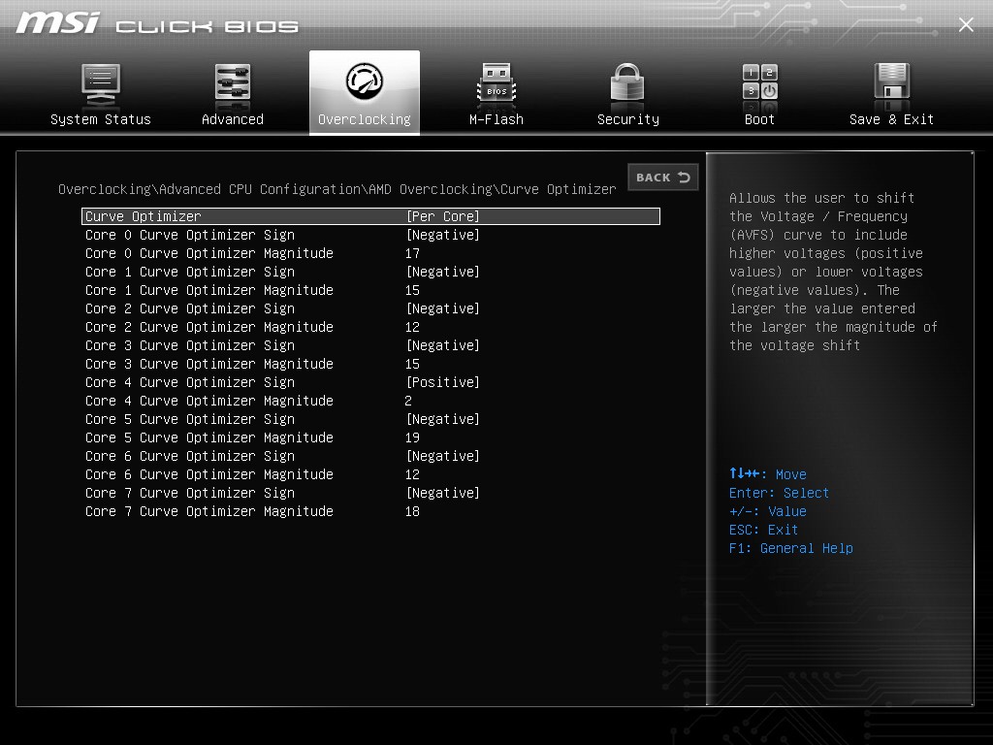The width and height of the screenshot is (993, 745).
Task: Open the Curve Optimizer [Per Core] option
Action: coord(442,216)
